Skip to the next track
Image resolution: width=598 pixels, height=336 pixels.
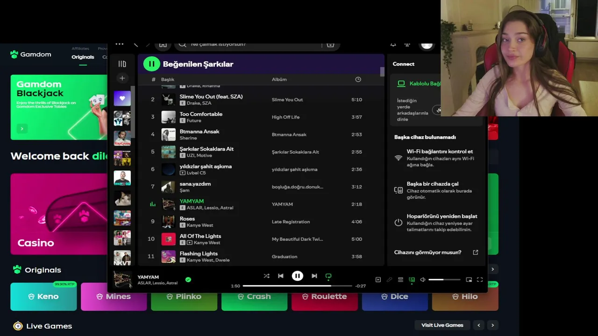point(314,276)
